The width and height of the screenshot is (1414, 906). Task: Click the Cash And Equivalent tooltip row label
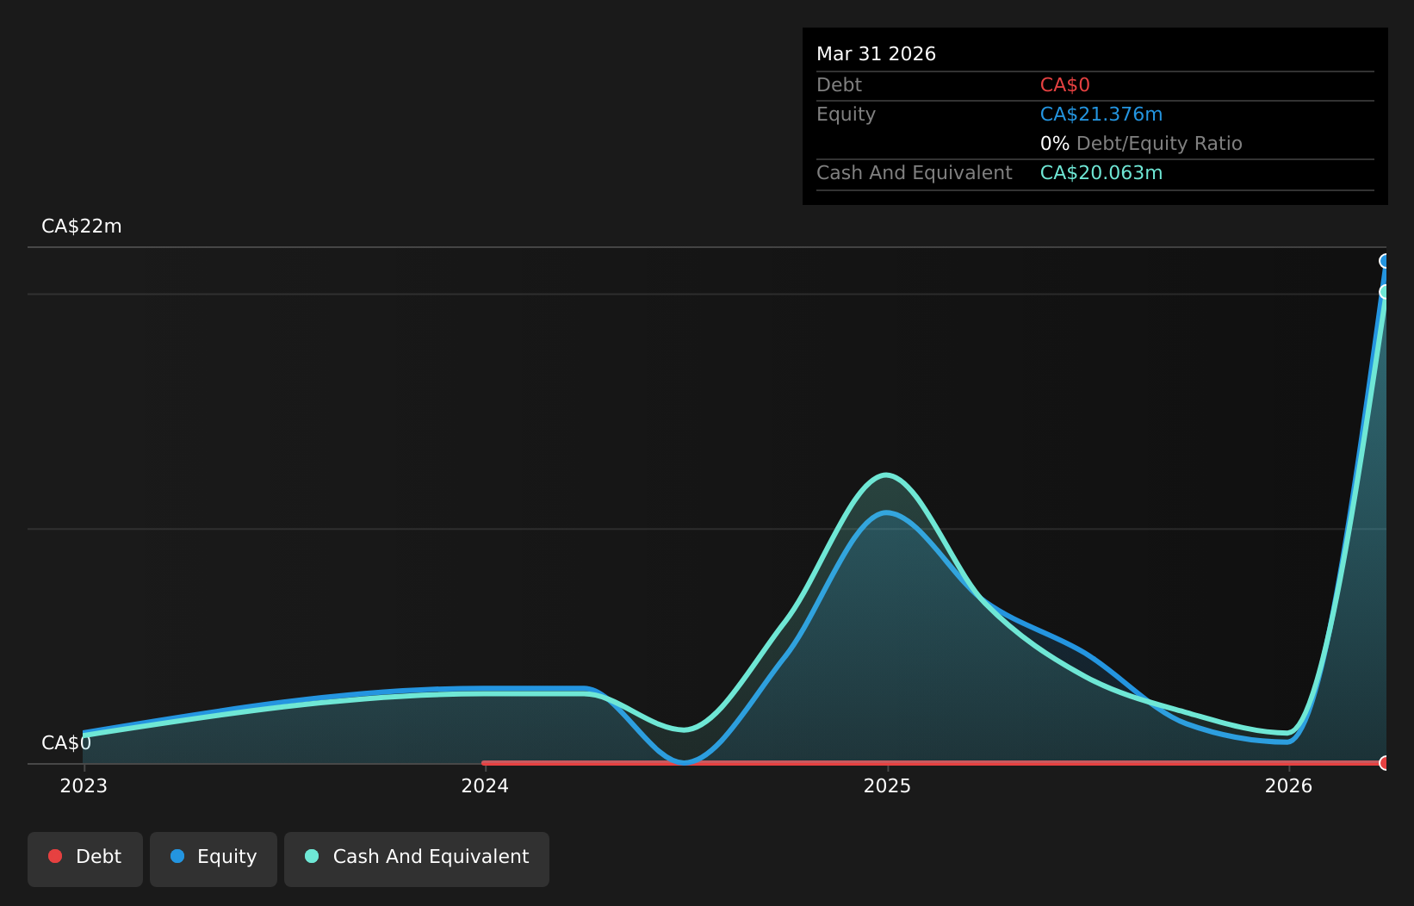(914, 173)
